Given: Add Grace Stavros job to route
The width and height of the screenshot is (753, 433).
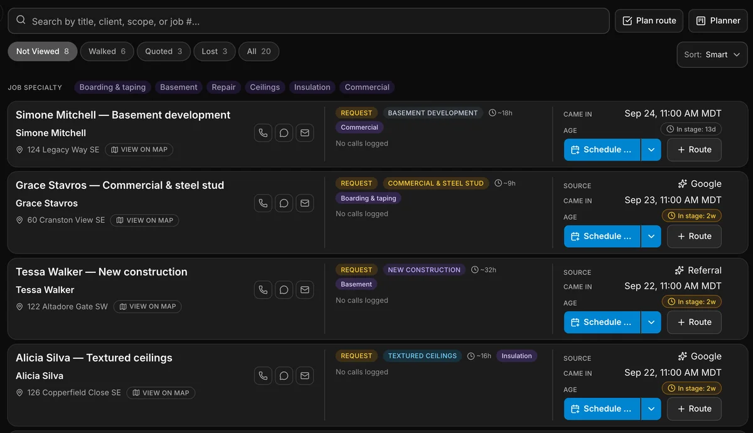Looking at the screenshot, I should click(694, 237).
